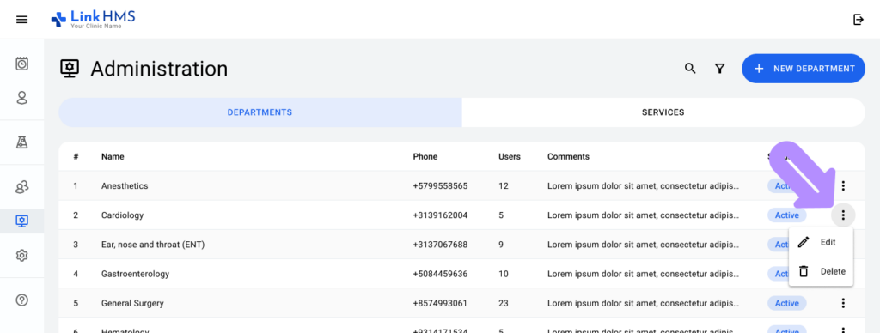The image size is (880, 333).
Task: Select the Administration monitor sidebar icon
Action: [21, 221]
